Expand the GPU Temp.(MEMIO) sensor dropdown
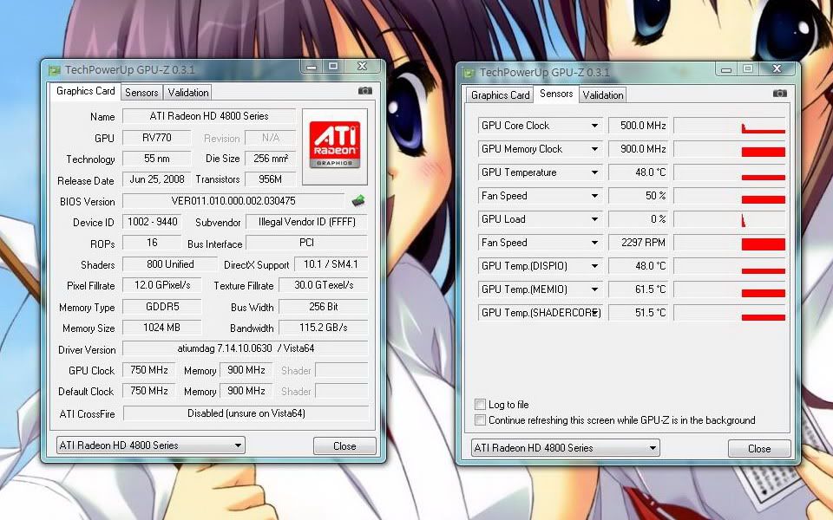 [x=594, y=289]
